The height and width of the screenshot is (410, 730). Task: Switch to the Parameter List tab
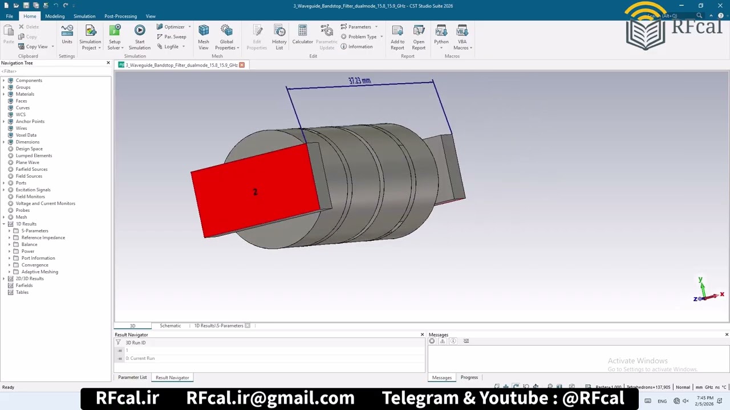[x=132, y=378]
